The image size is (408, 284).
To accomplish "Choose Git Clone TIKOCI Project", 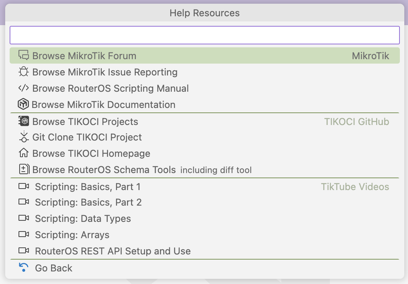I will 204,137.
